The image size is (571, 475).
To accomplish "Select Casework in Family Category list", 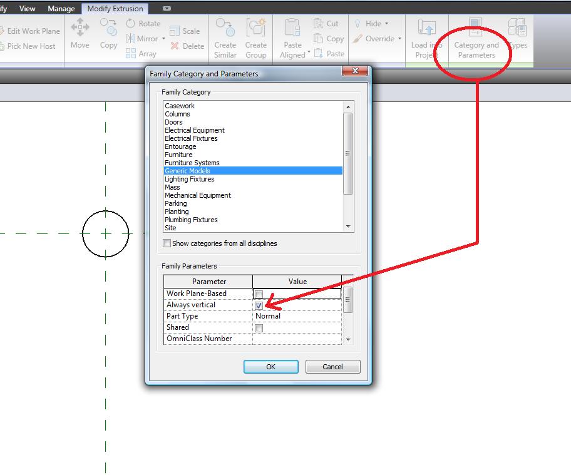I will coord(253,106).
